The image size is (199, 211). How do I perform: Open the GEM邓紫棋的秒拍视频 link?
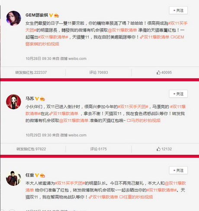click(105, 40)
